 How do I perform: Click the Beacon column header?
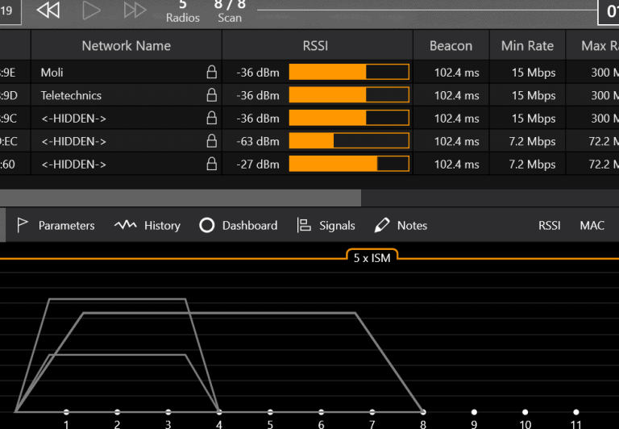coord(451,46)
